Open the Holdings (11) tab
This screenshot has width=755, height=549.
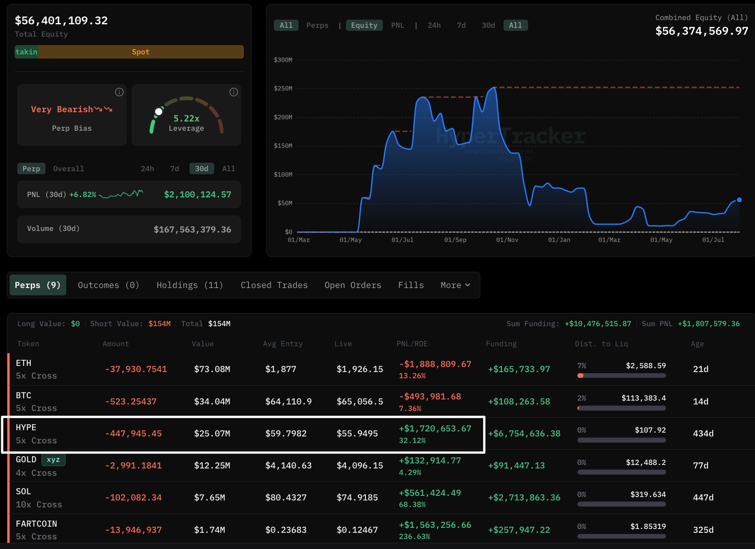(x=190, y=285)
